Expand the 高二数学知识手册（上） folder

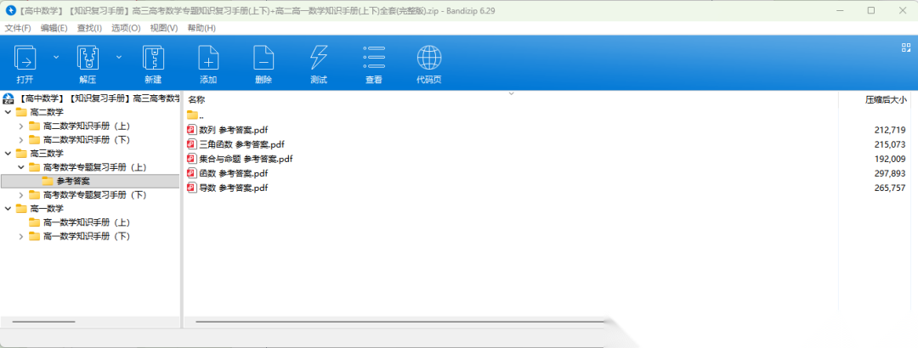coord(21,126)
